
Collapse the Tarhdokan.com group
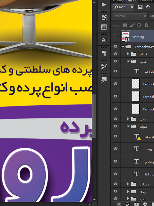pyautogui.click(x=123, y=46)
